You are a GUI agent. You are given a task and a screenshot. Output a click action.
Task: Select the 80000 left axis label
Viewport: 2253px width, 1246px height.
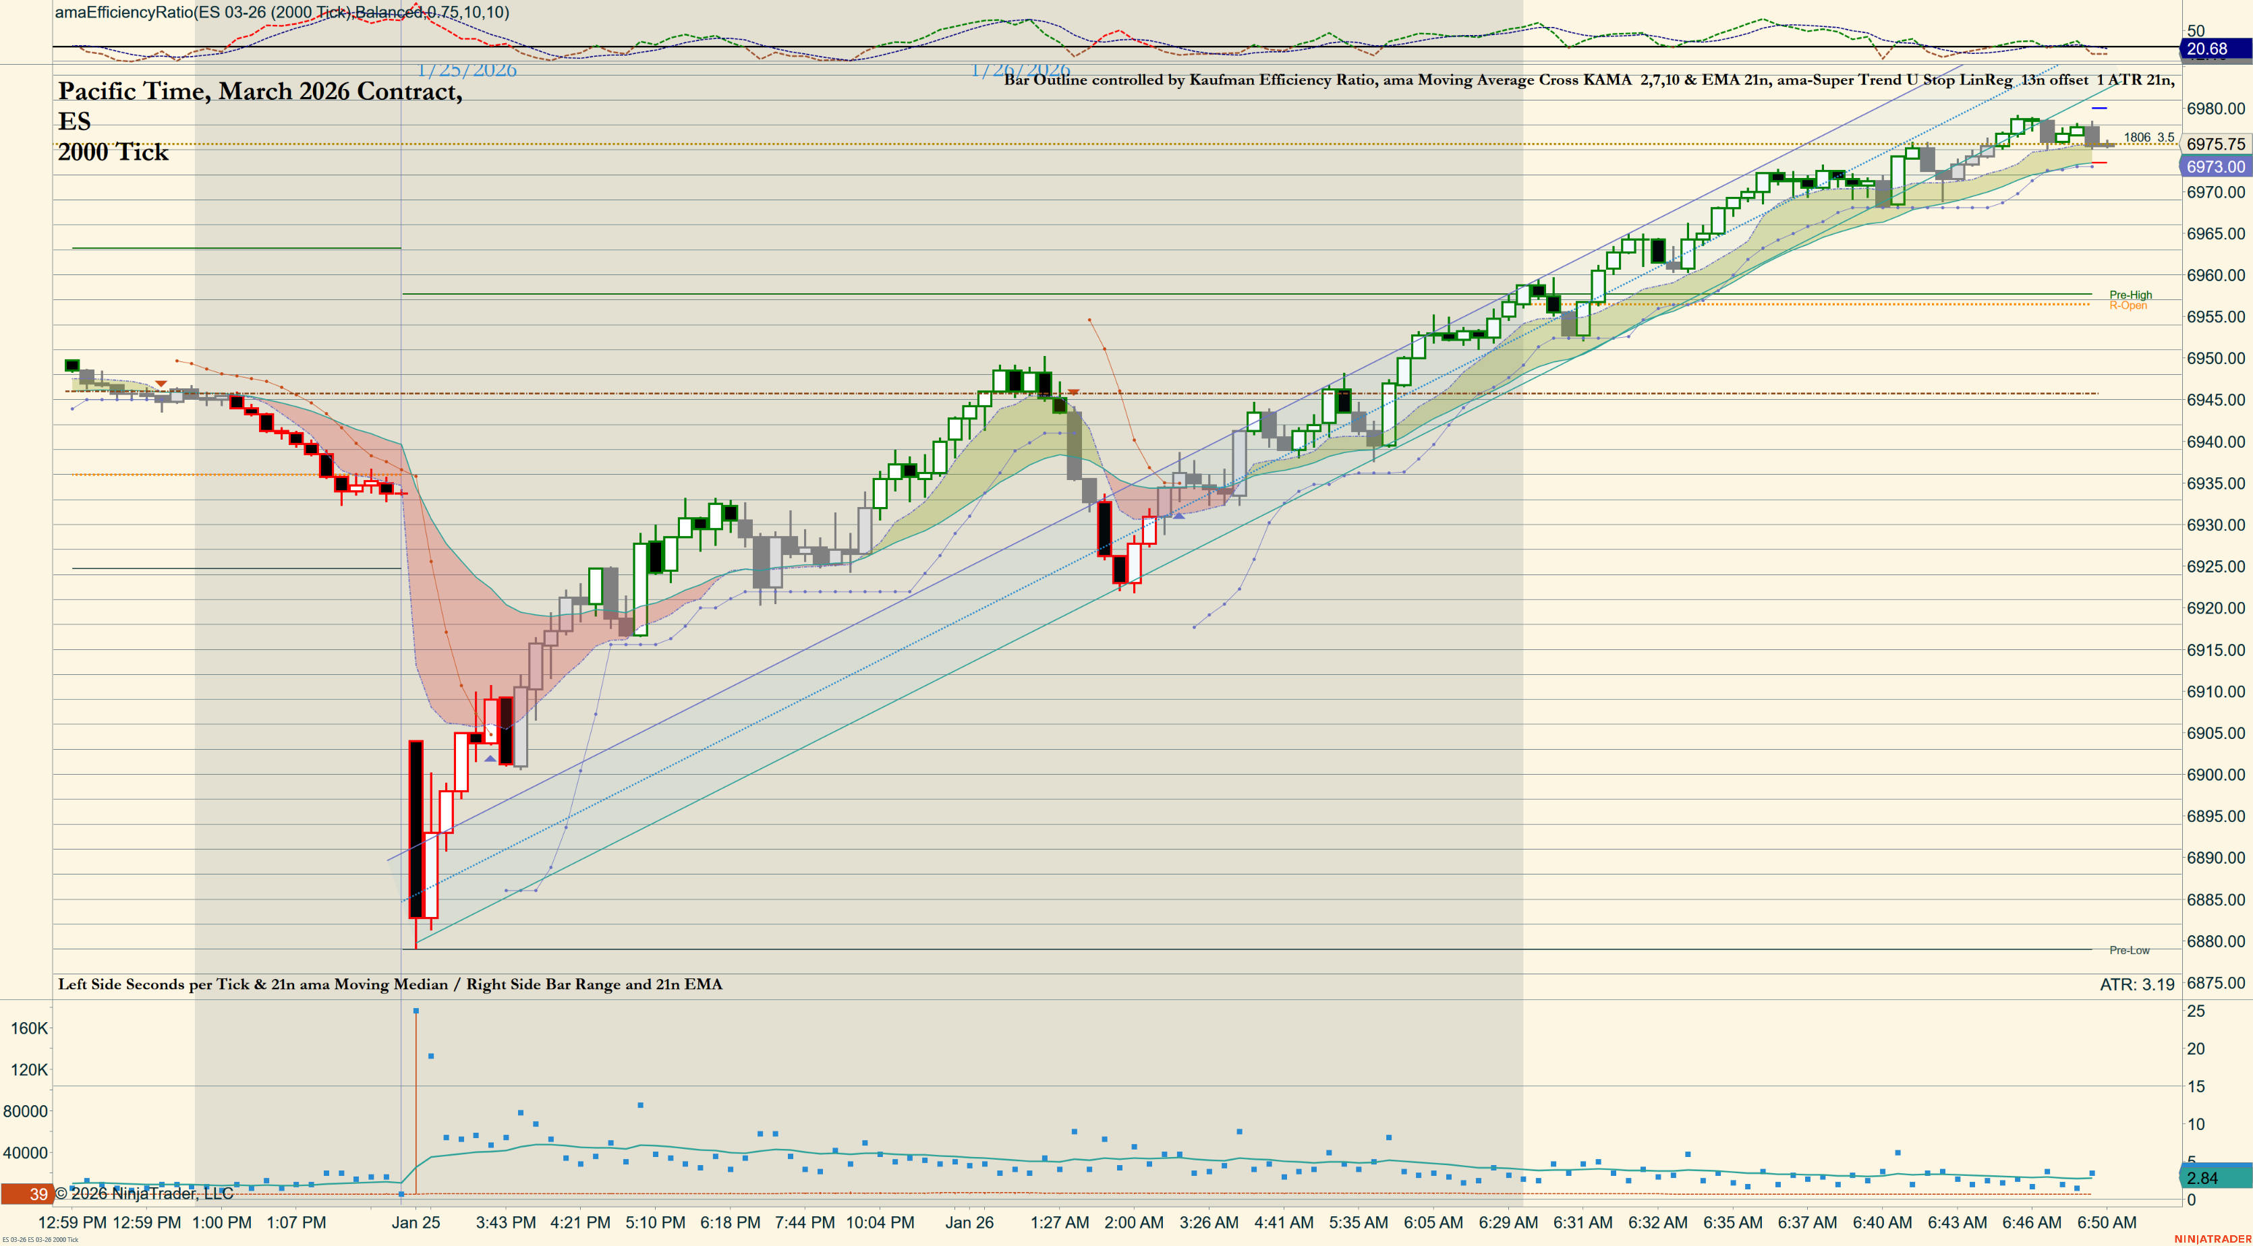(26, 1111)
